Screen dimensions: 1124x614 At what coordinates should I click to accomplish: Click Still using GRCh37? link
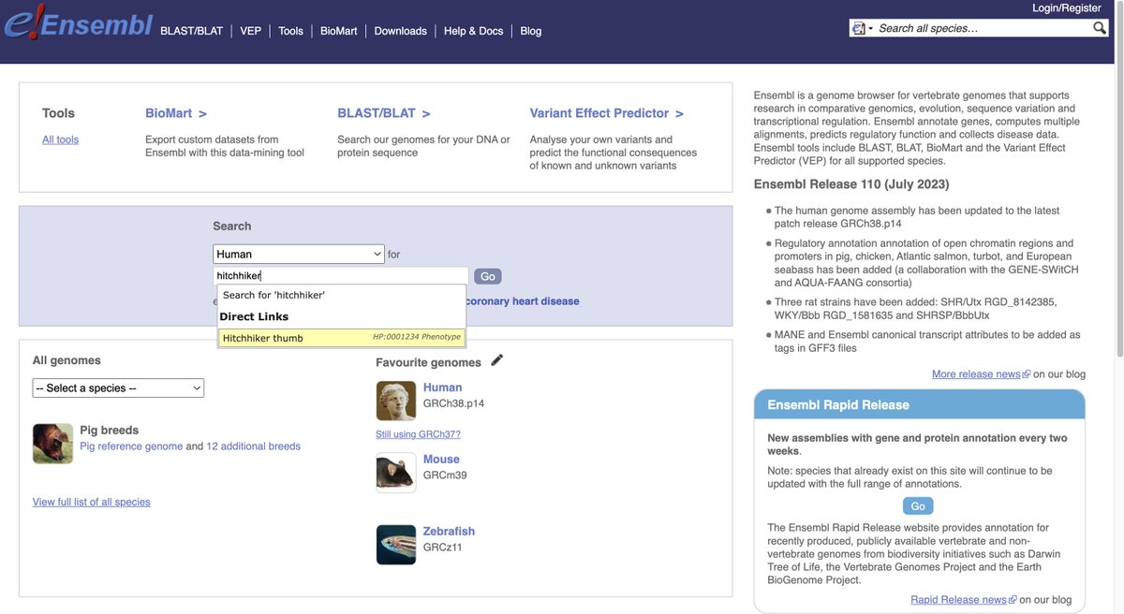(x=418, y=434)
